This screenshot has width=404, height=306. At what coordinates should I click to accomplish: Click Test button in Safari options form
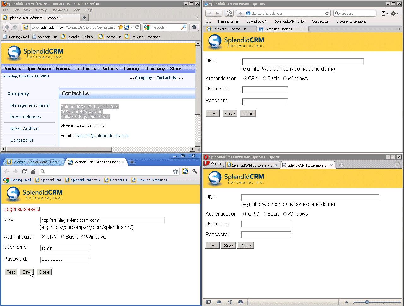(x=213, y=114)
